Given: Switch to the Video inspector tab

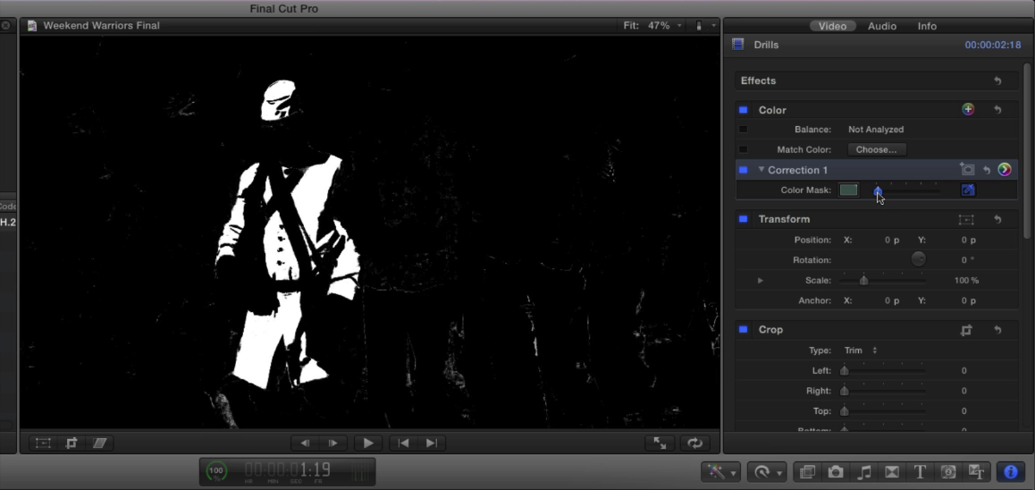Looking at the screenshot, I should coord(832,26).
